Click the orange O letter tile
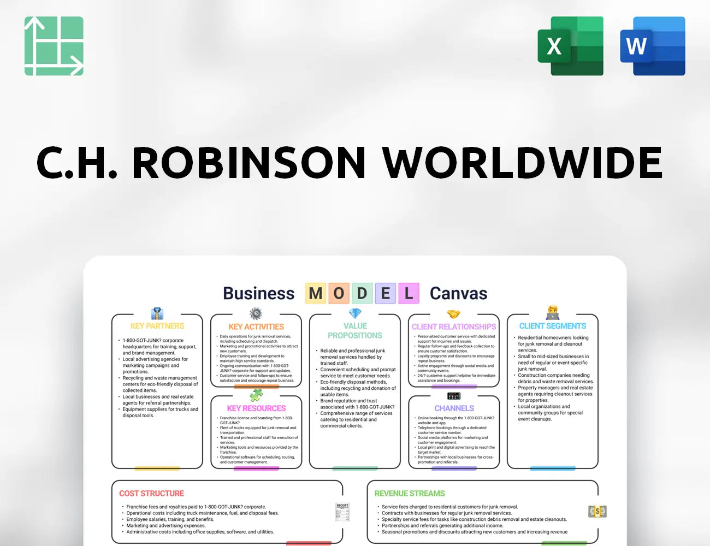The width and height of the screenshot is (710, 546). coord(339,294)
